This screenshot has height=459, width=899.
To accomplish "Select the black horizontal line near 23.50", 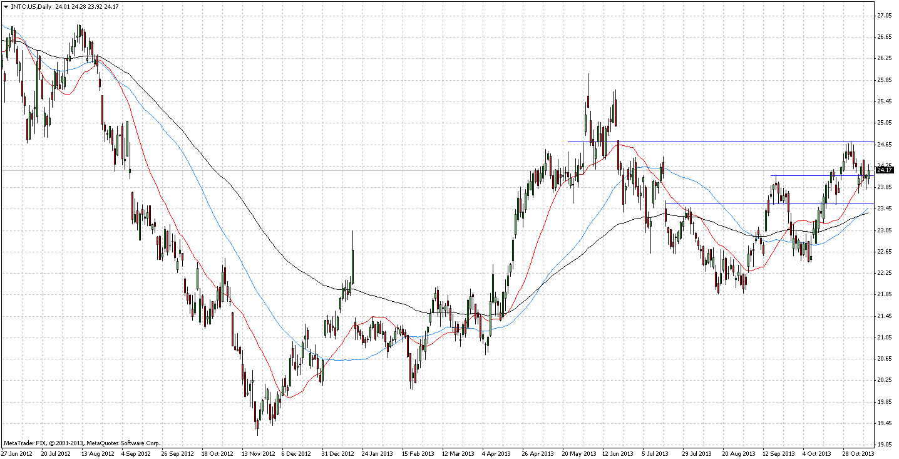I will click(x=769, y=204).
